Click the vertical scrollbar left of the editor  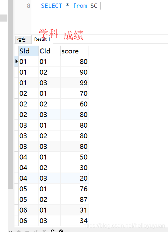(11, 94)
